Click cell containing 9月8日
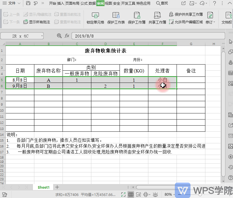 pos(20,86)
